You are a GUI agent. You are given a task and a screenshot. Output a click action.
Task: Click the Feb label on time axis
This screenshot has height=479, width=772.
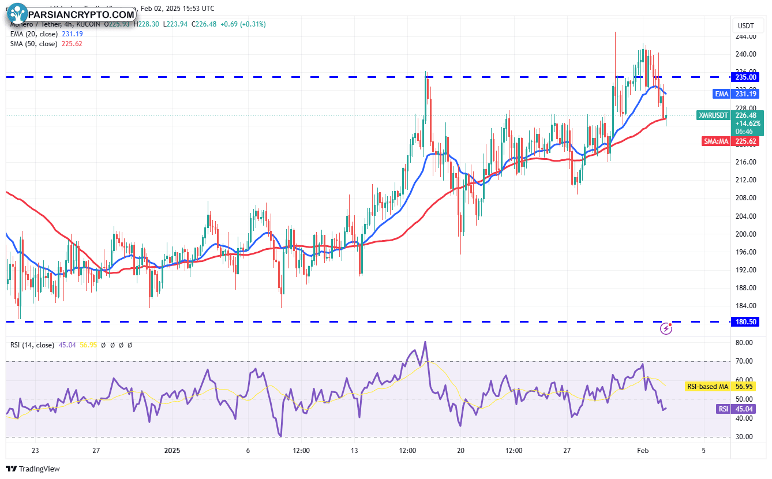[x=643, y=451]
